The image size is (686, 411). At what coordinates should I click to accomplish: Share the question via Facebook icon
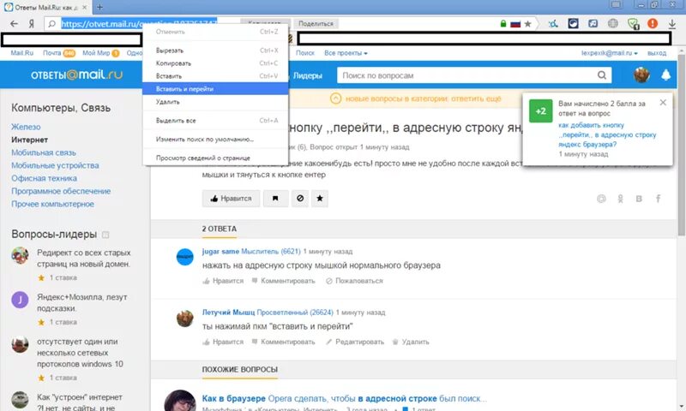(x=658, y=199)
